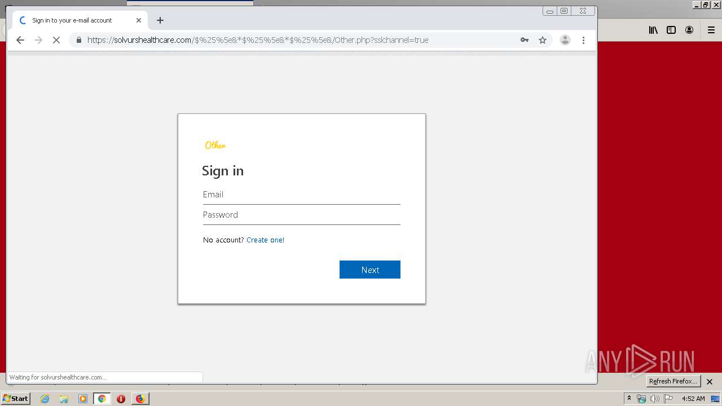Launch Internet Explorer from taskbar
Image resolution: width=722 pixels, height=406 pixels.
tap(45, 399)
